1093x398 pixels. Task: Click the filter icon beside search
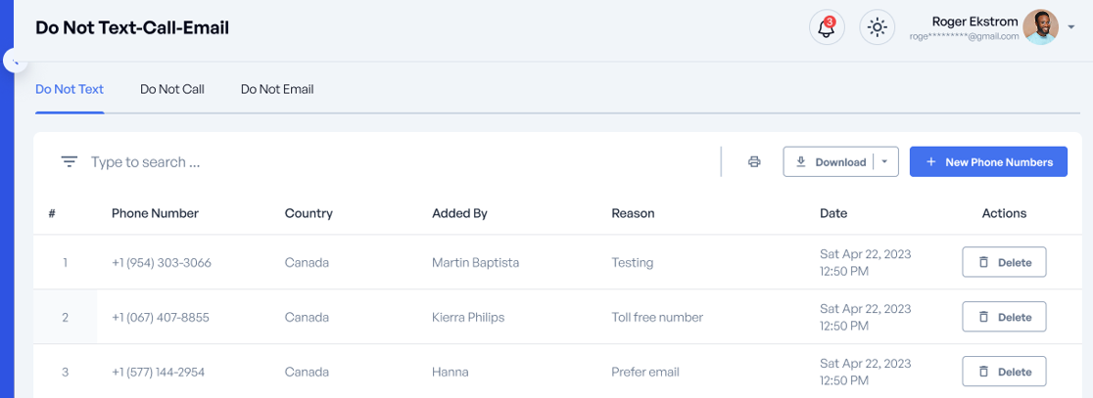69,162
